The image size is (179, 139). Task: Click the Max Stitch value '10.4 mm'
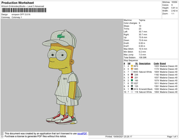[x=143, y=49]
